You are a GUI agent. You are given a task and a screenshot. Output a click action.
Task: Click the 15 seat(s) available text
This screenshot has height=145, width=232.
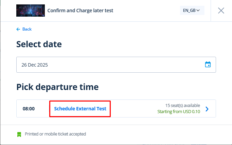pyautogui.click(x=182, y=105)
